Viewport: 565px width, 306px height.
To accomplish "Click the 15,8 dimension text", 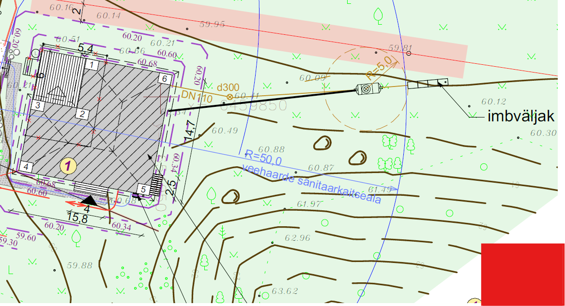I will [76, 219].
